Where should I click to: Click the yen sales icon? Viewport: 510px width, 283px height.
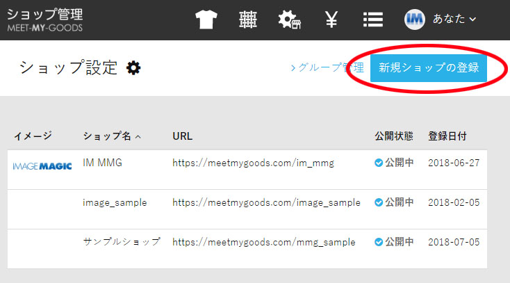pyautogui.click(x=331, y=19)
